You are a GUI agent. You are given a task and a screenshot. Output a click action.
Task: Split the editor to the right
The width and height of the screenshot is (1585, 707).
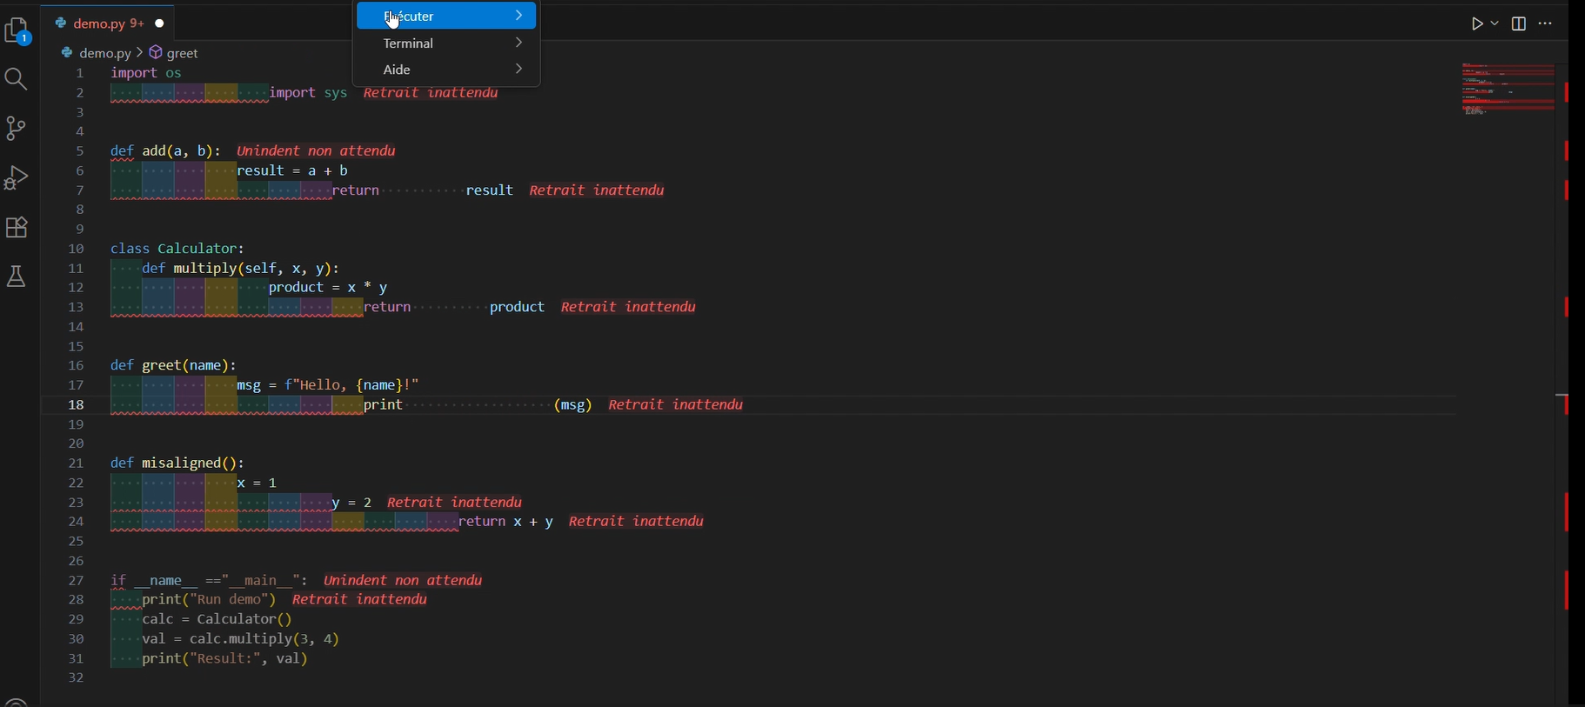[x=1519, y=24]
